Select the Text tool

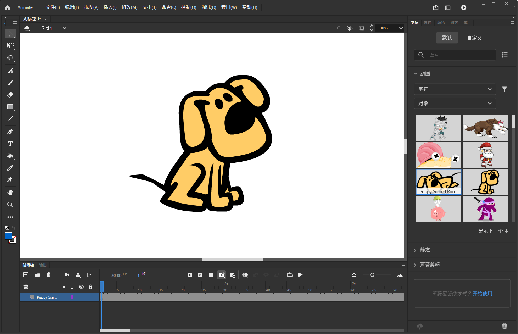pos(10,144)
